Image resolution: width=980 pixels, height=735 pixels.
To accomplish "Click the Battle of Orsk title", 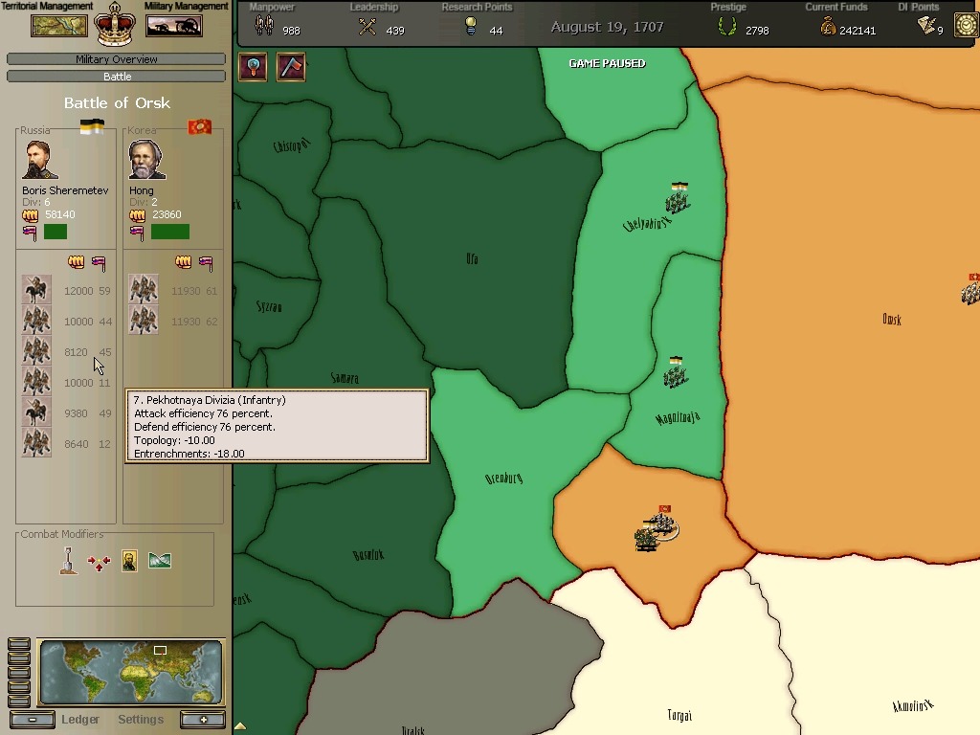I will pyautogui.click(x=117, y=102).
